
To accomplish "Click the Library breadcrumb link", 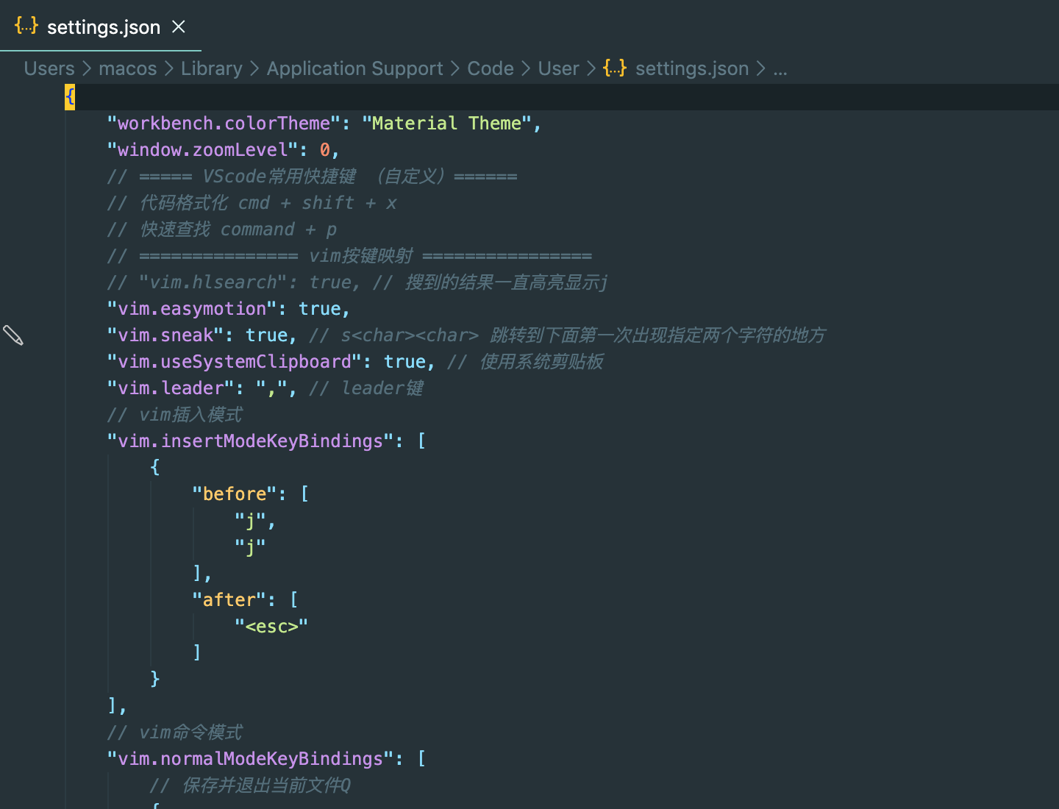I will coord(212,68).
